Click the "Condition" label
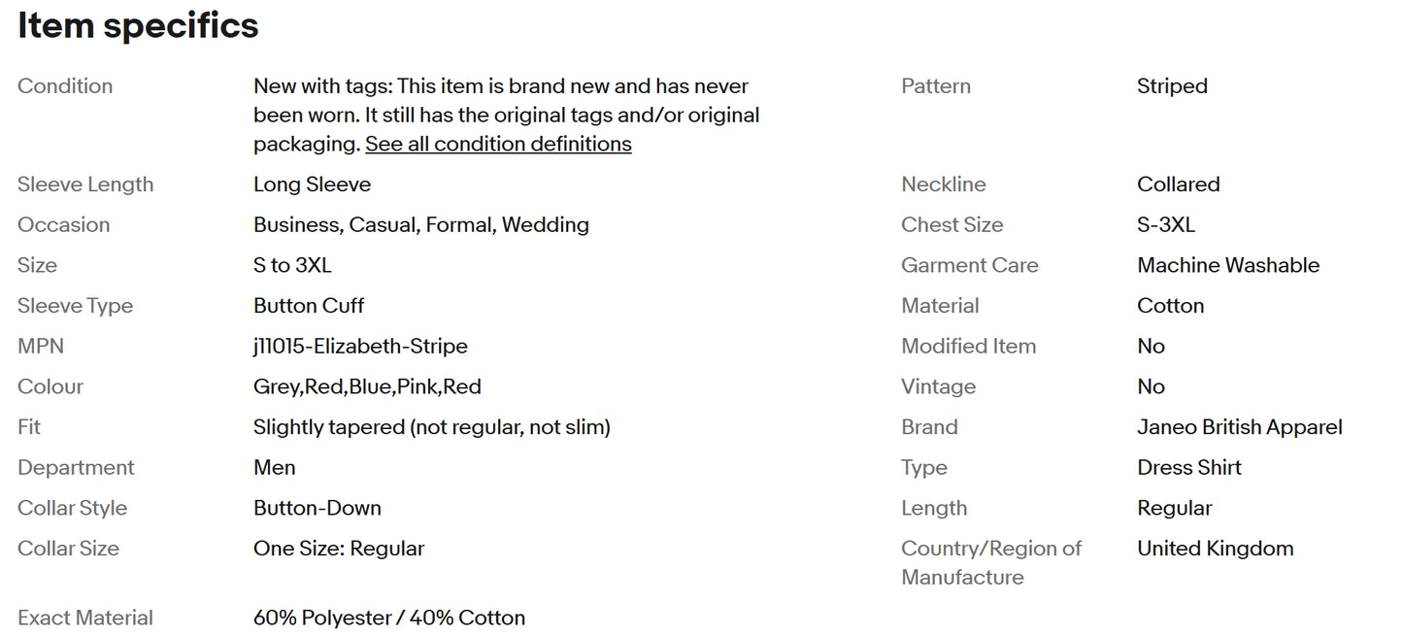 click(x=65, y=86)
